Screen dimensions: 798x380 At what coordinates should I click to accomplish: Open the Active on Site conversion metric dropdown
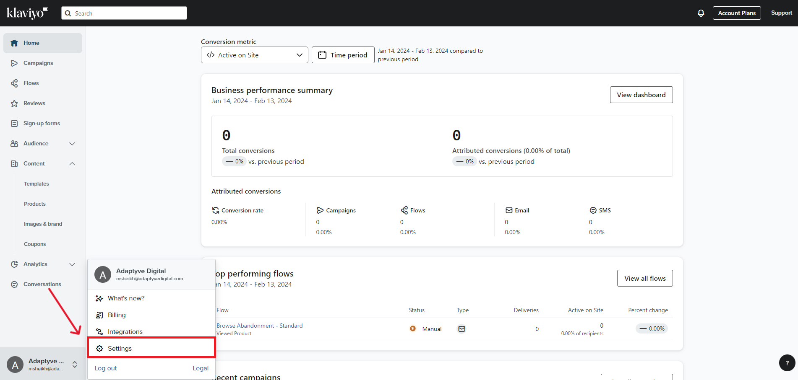pos(254,55)
